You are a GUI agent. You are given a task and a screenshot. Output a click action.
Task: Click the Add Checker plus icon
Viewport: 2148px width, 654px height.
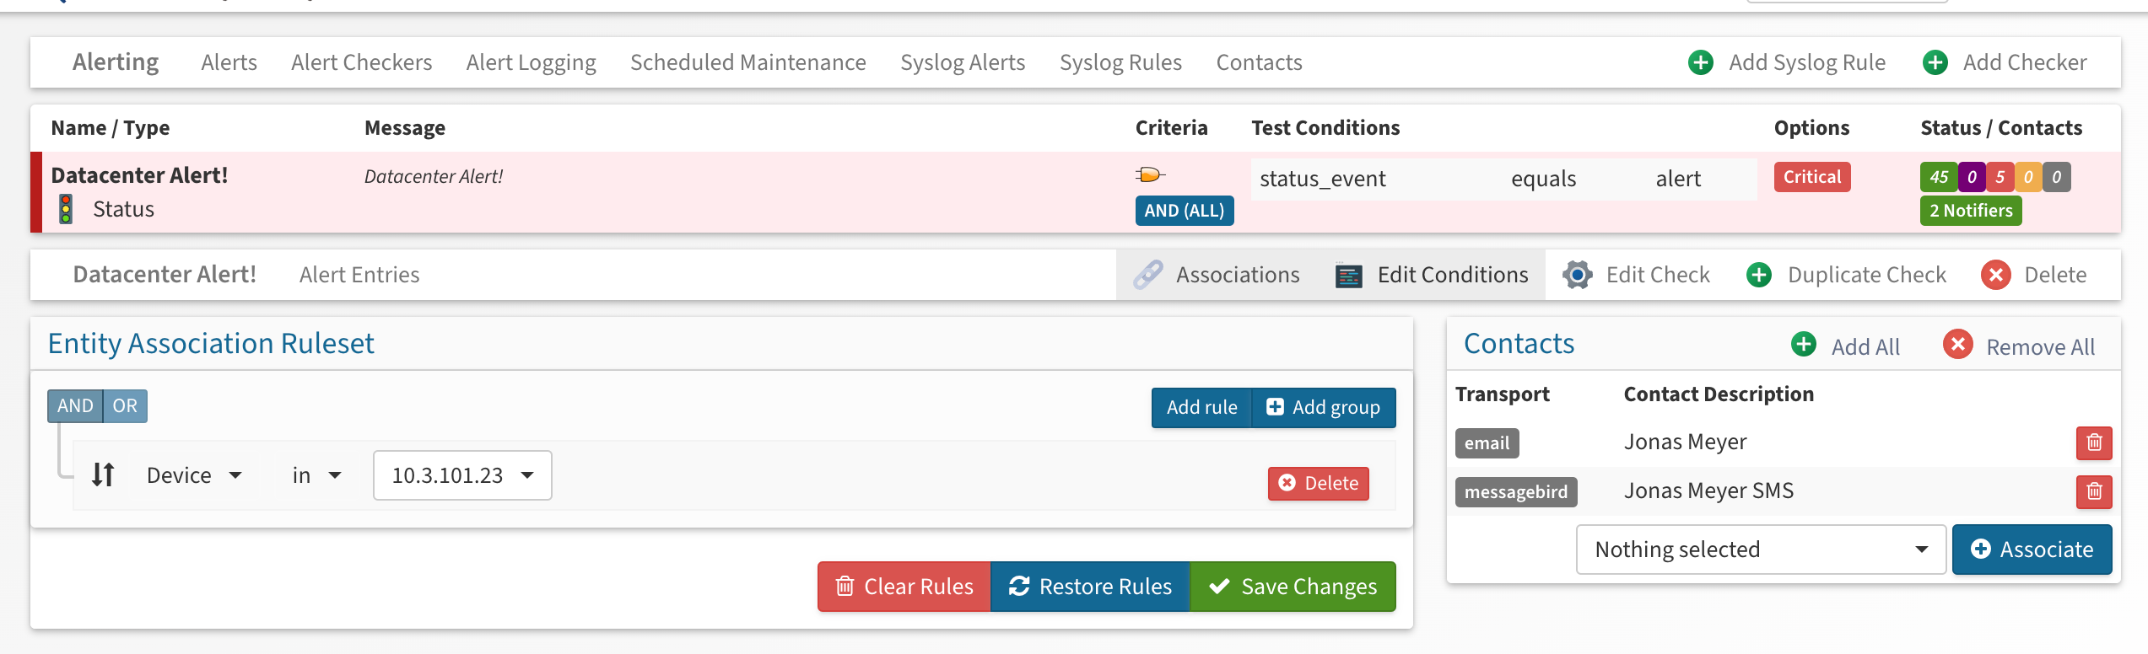click(1935, 62)
